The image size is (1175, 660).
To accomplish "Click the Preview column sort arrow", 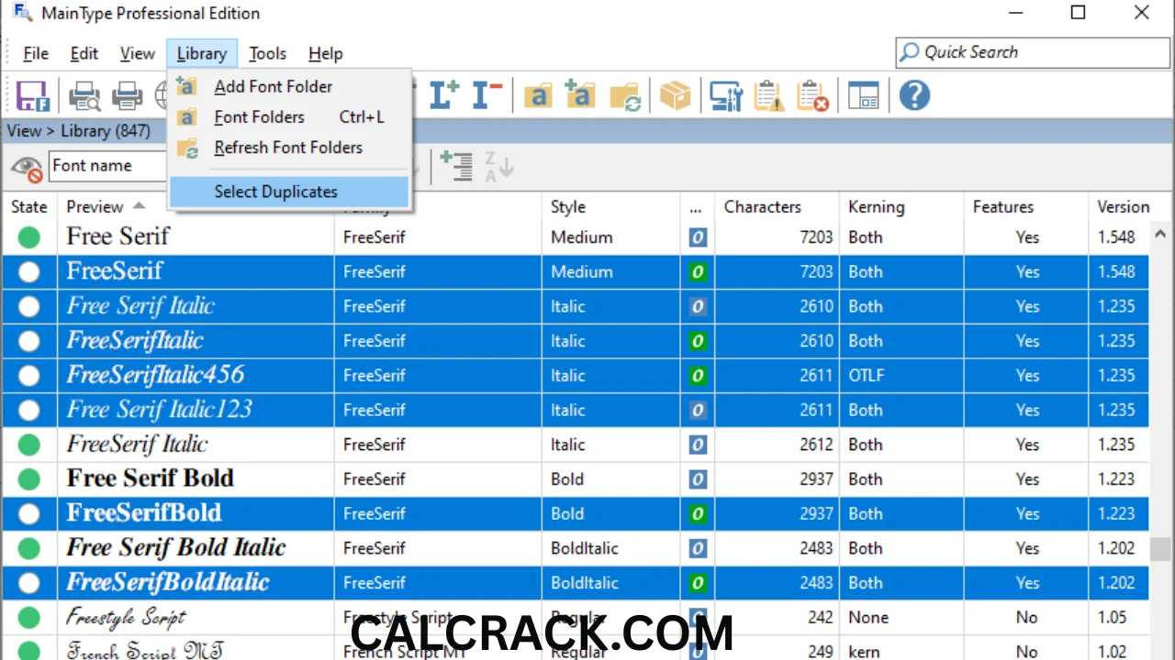I will [139, 206].
